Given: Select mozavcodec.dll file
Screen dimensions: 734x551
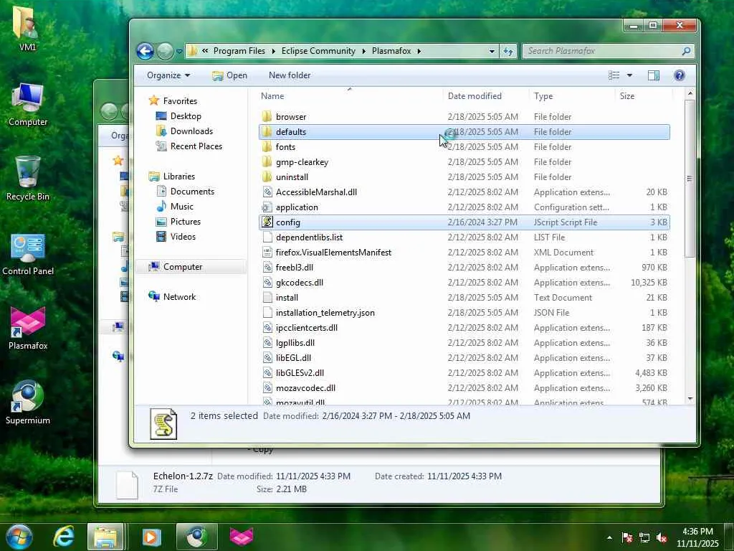Looking at the screenshot, I should 305,388.
